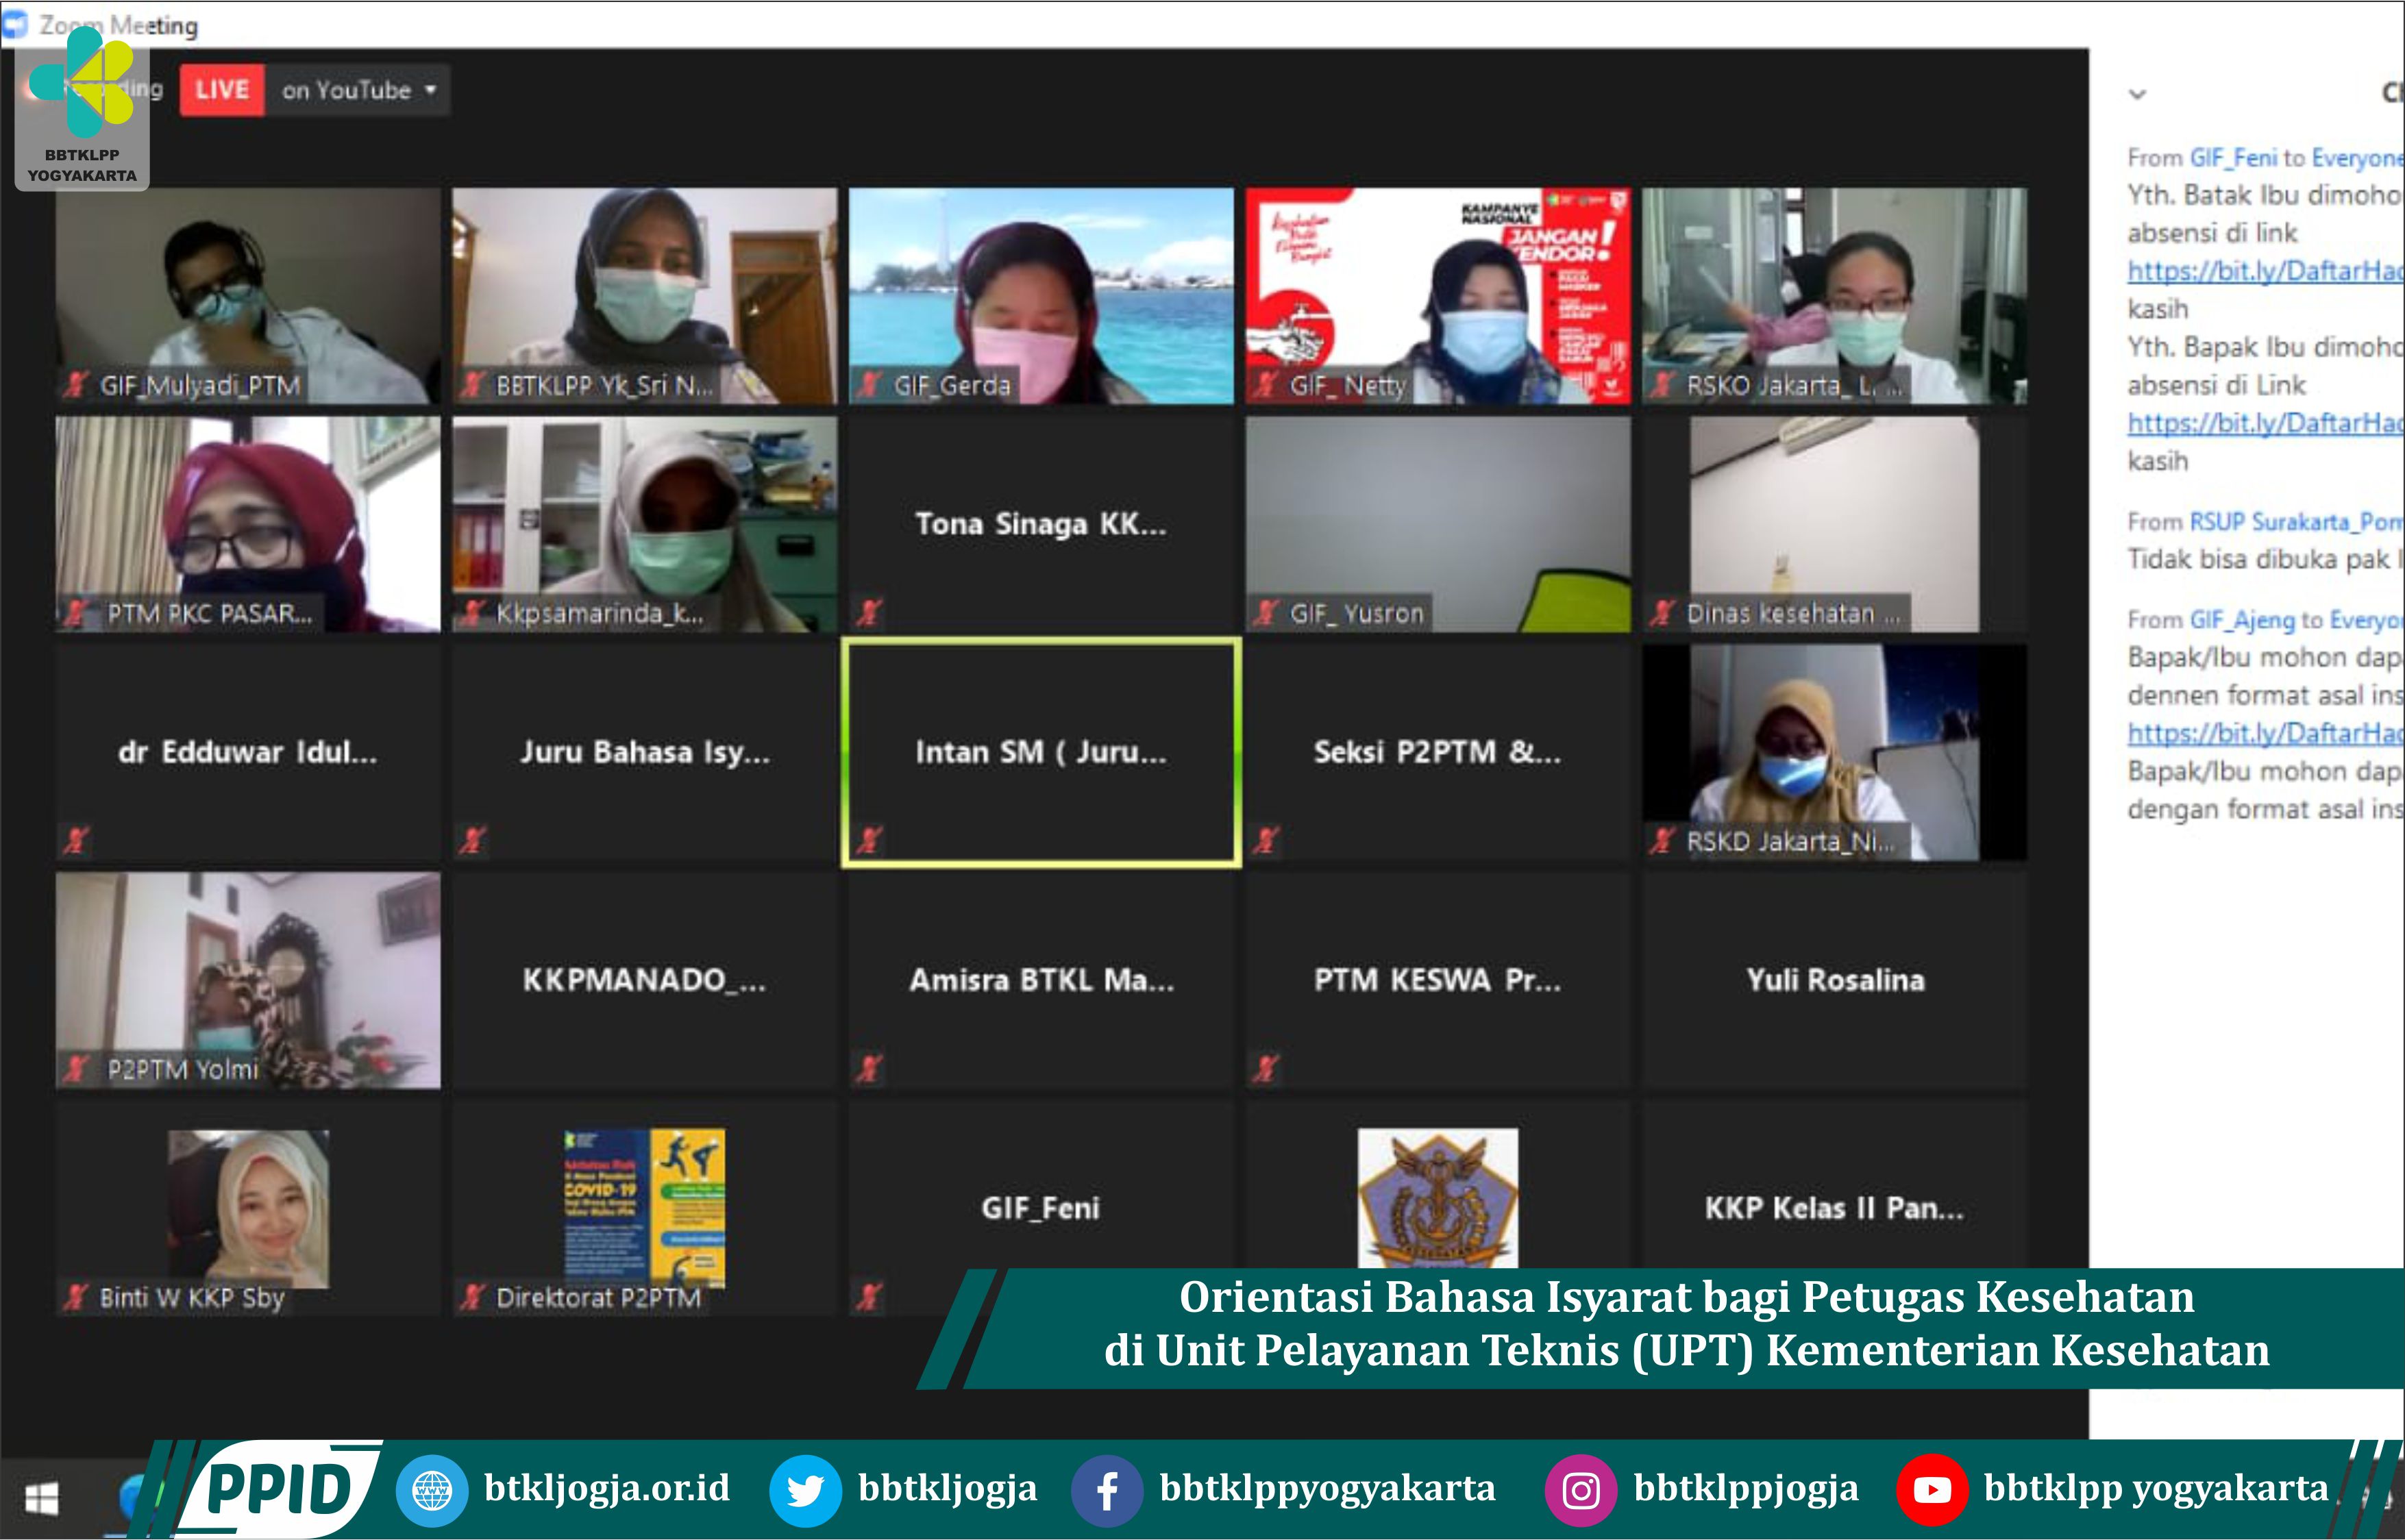2405x1540 pixels.
Task: Select dr Edduwar Idul participant tile
Action: pos(248,752)
